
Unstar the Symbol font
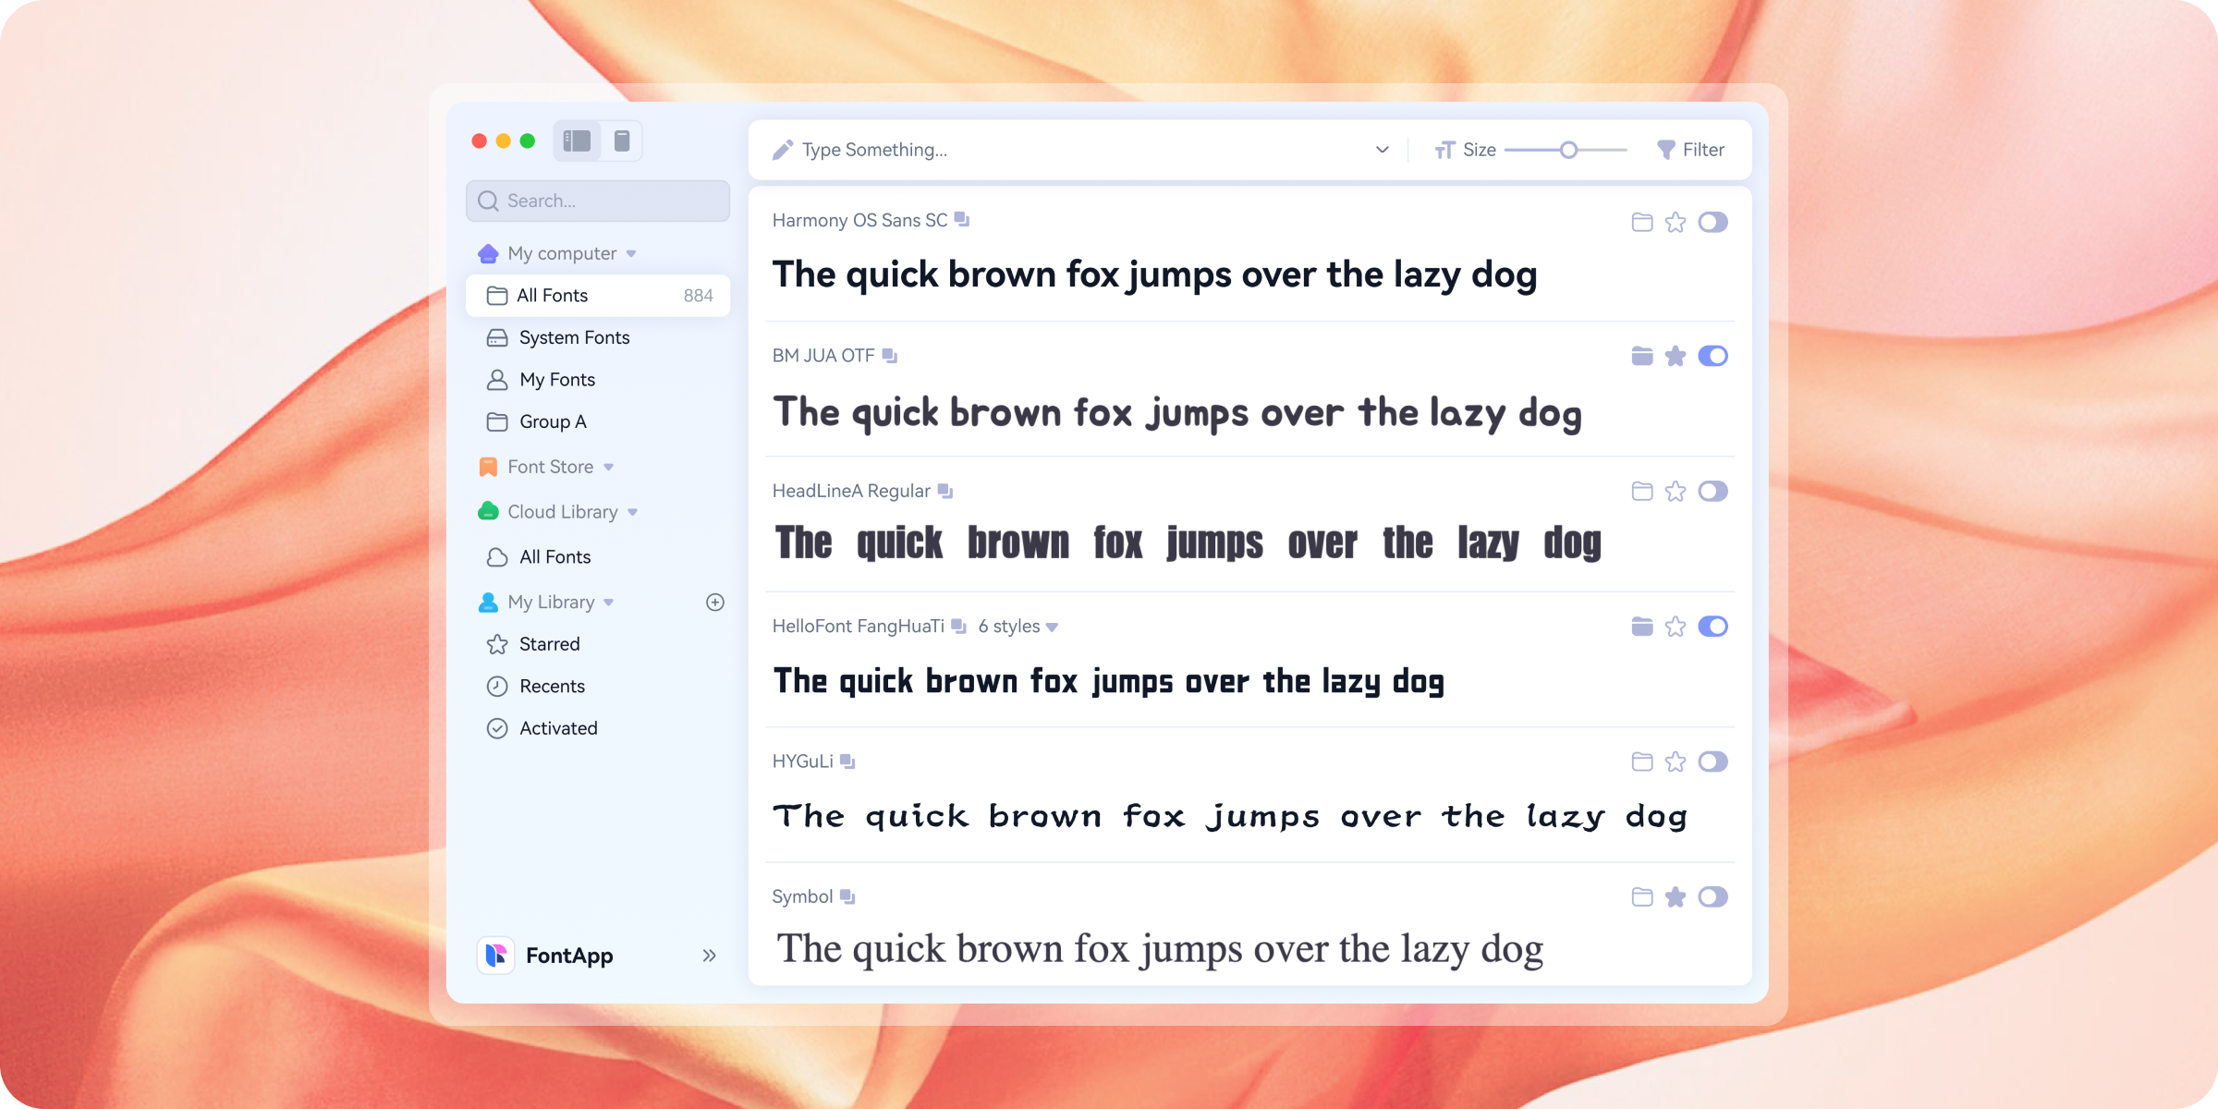coord(1676,896)
